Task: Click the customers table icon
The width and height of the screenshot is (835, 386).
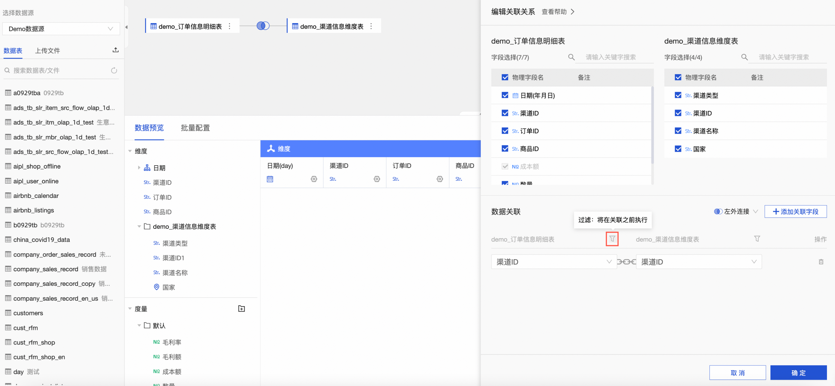Action: [x=8, y=313]
